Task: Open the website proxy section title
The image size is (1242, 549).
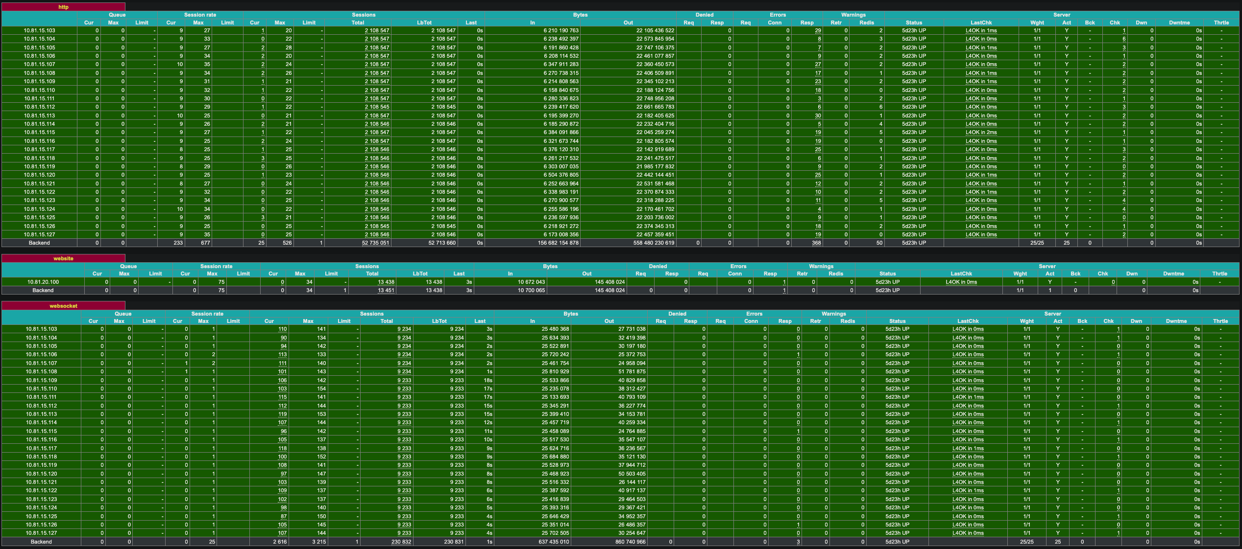Action: [x=63, y=258]
